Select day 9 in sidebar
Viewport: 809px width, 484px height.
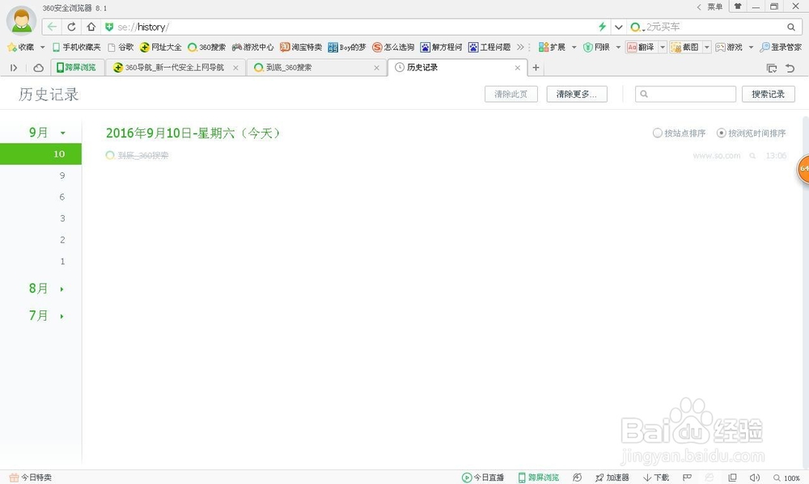click(62, 176)
